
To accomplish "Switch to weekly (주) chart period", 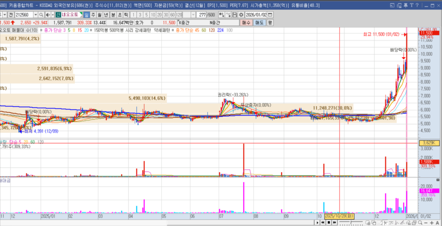I will pos(93,14).
